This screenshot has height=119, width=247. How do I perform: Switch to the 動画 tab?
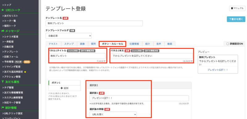click(170, 44)
